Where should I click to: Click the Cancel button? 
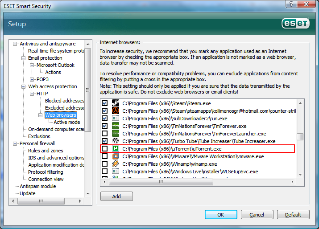click(257, 215)
